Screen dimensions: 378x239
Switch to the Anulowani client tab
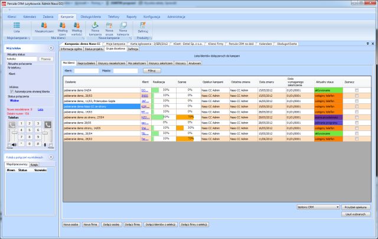pos(194,63)
